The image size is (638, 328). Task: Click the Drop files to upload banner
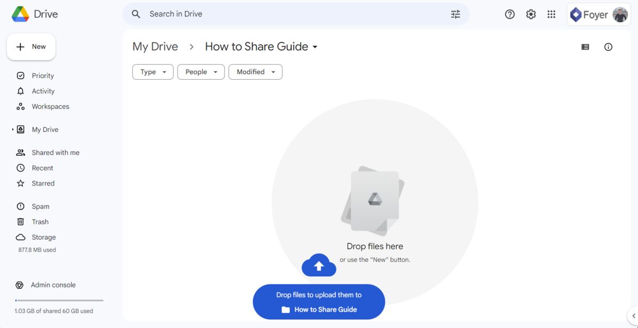click(x=319, y=302)
